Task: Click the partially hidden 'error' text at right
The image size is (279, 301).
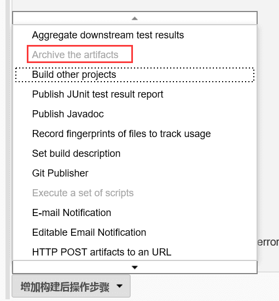Action: pos(268,242)
